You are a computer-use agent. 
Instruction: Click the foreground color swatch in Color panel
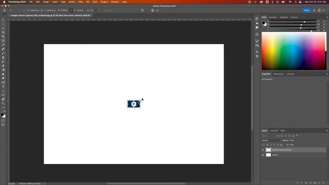click(x=264, y=23)
